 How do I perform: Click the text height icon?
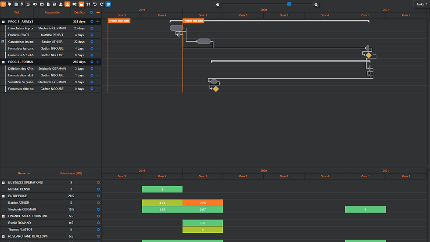pyautogui.click(x=88, y=4)
